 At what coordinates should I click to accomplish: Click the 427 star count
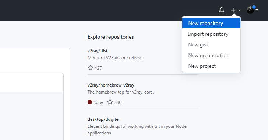point(98,68)
